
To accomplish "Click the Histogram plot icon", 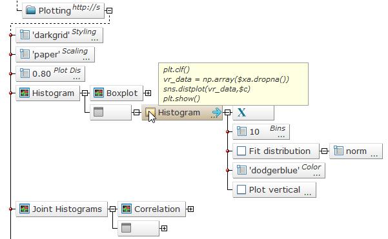I will pos(25,93).
